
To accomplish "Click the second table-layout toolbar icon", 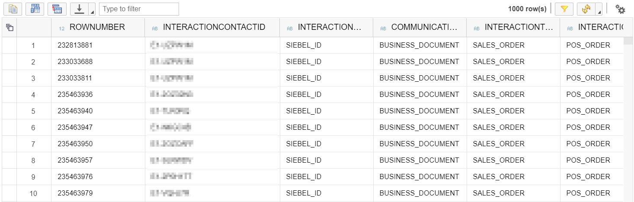I will click(35, 9).
